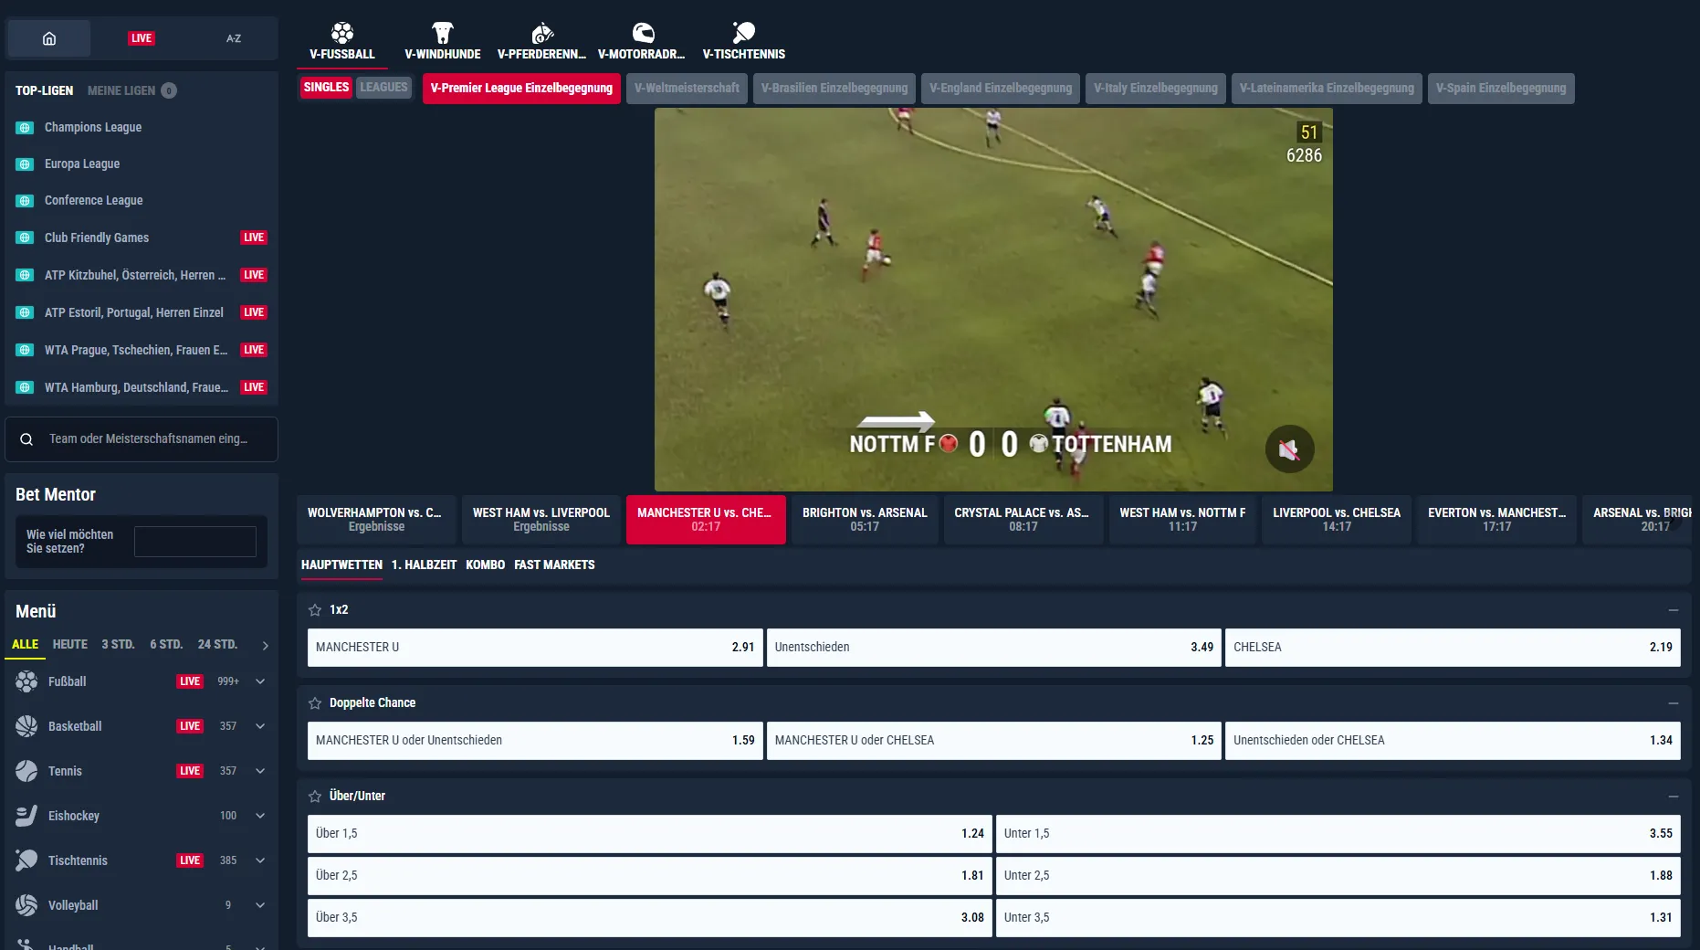Click Bet Mentor stake input field
This screenshot has width=1700, height=950.
[x=195, y=542]
